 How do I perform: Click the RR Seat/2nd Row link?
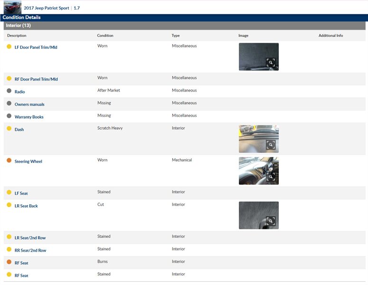[x=30, y=250]
